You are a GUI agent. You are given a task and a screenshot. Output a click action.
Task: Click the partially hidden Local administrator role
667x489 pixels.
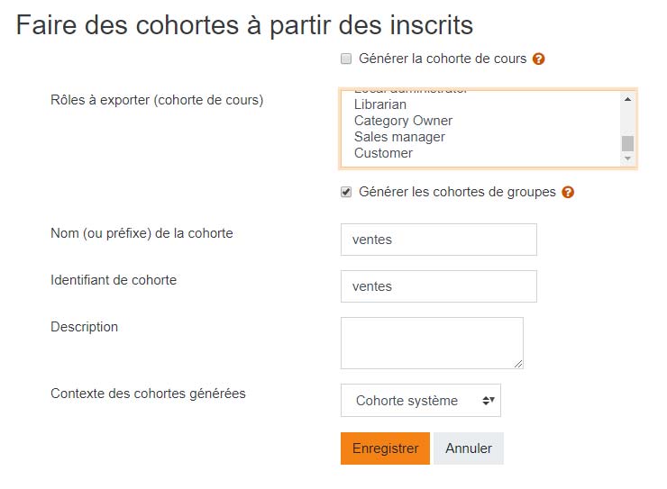[410, 92]
